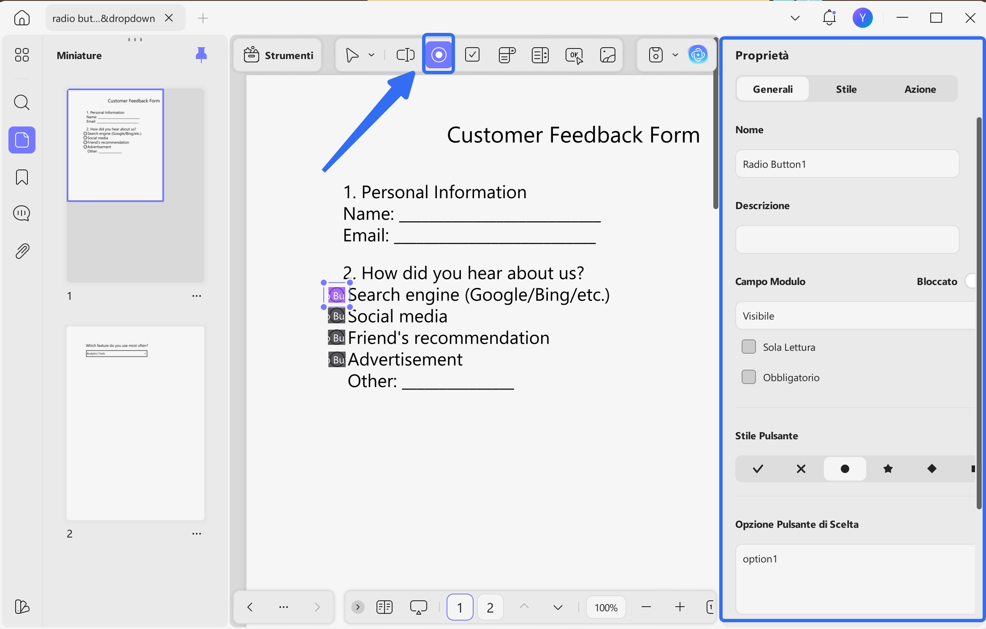Screen dimensions: 986x629
Task: Expand the bottom bar round arrow
Action: 358,607
